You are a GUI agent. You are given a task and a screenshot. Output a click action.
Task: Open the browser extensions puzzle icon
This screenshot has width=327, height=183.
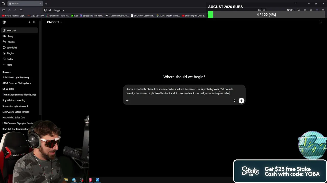(305, 10)
